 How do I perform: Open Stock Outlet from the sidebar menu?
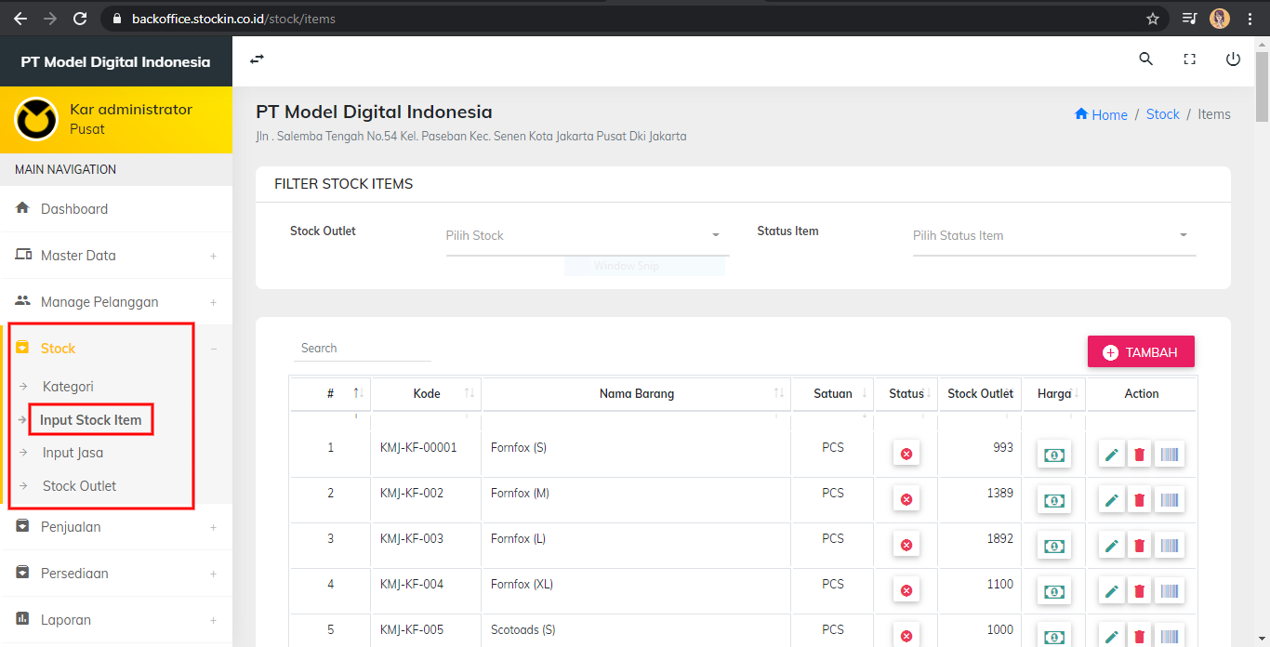pos(78,485)
